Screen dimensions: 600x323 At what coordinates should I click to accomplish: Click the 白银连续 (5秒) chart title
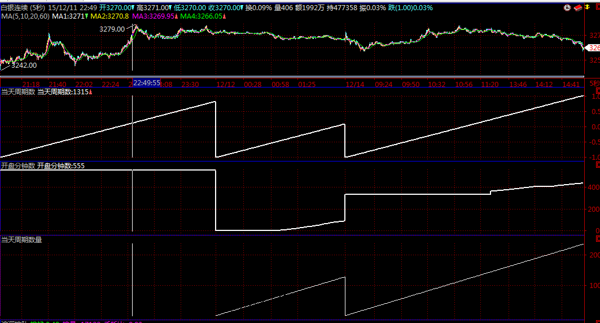pos(23,8)
